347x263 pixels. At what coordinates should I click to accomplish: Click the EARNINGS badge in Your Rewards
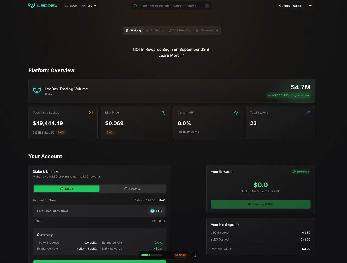coord(301,171)
